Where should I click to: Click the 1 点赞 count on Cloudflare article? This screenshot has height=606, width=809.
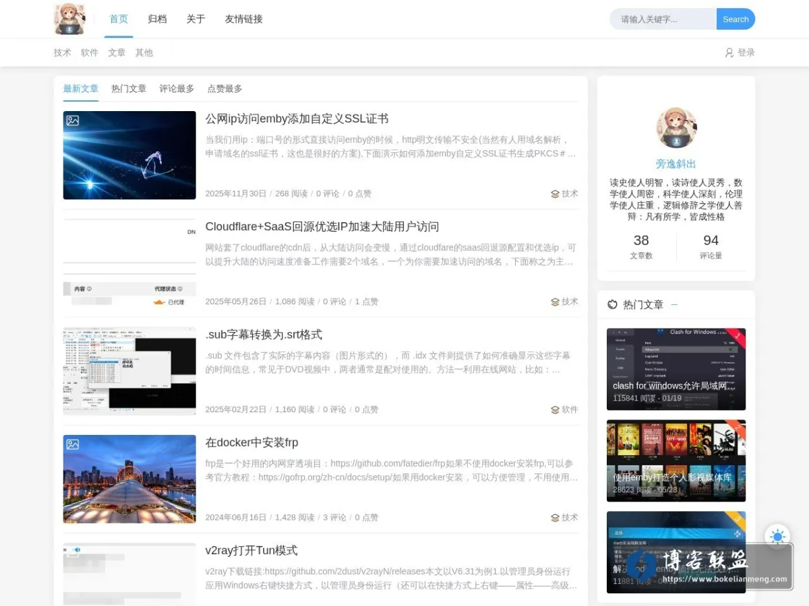367,302
